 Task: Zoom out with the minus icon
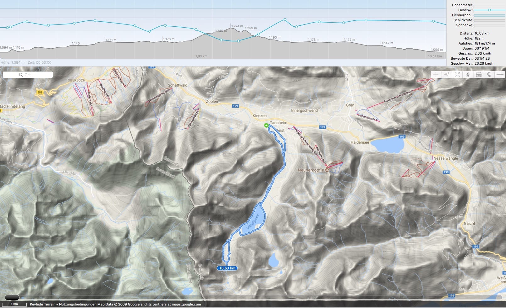coord(500,75)
